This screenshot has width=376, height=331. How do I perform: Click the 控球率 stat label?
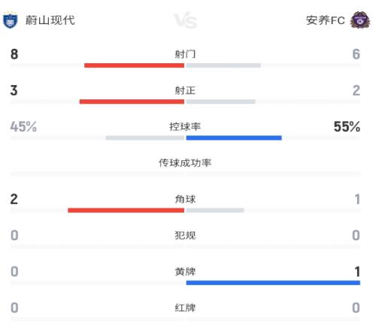click(x=185, y=126)
